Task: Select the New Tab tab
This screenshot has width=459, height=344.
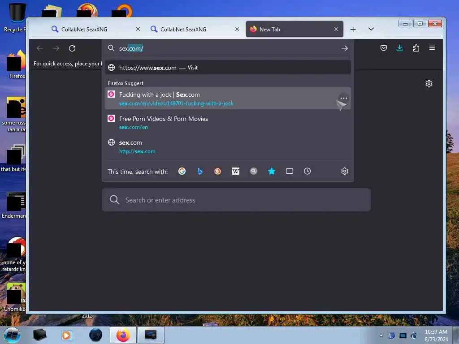Action: tap(294, 29)
